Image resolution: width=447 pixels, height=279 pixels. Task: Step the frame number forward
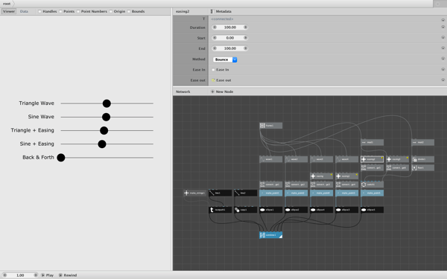36,275
